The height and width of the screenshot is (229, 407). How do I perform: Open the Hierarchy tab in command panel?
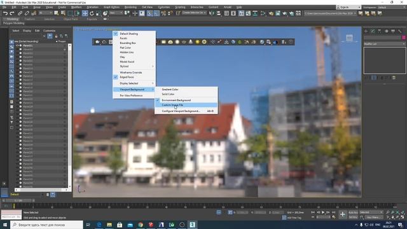tap(380, 31)
